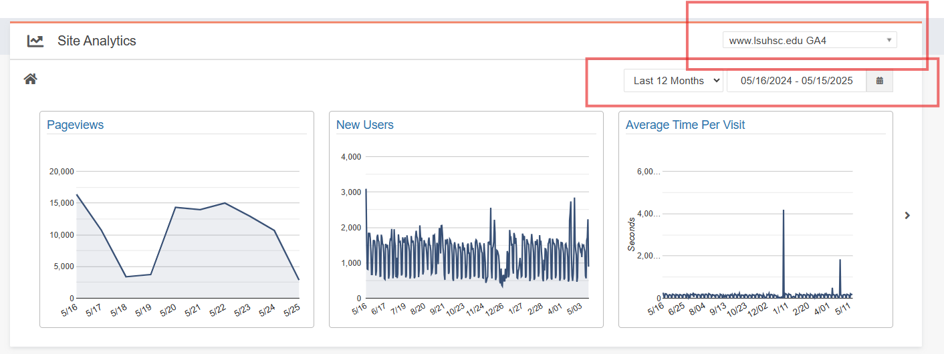
Task: Click the 1/11 spike in Average Time chart
Action: [x=783, y=211]
